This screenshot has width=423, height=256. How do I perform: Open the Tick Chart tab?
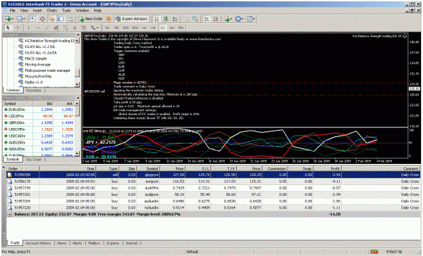33,159
